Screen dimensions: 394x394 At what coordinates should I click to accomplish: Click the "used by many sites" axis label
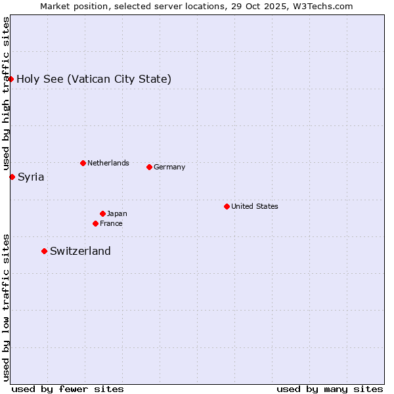[x=330, y=389]
